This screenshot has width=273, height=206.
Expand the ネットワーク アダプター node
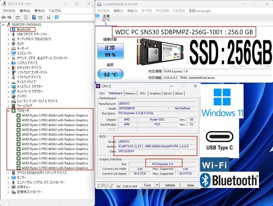tap(8, 92)
